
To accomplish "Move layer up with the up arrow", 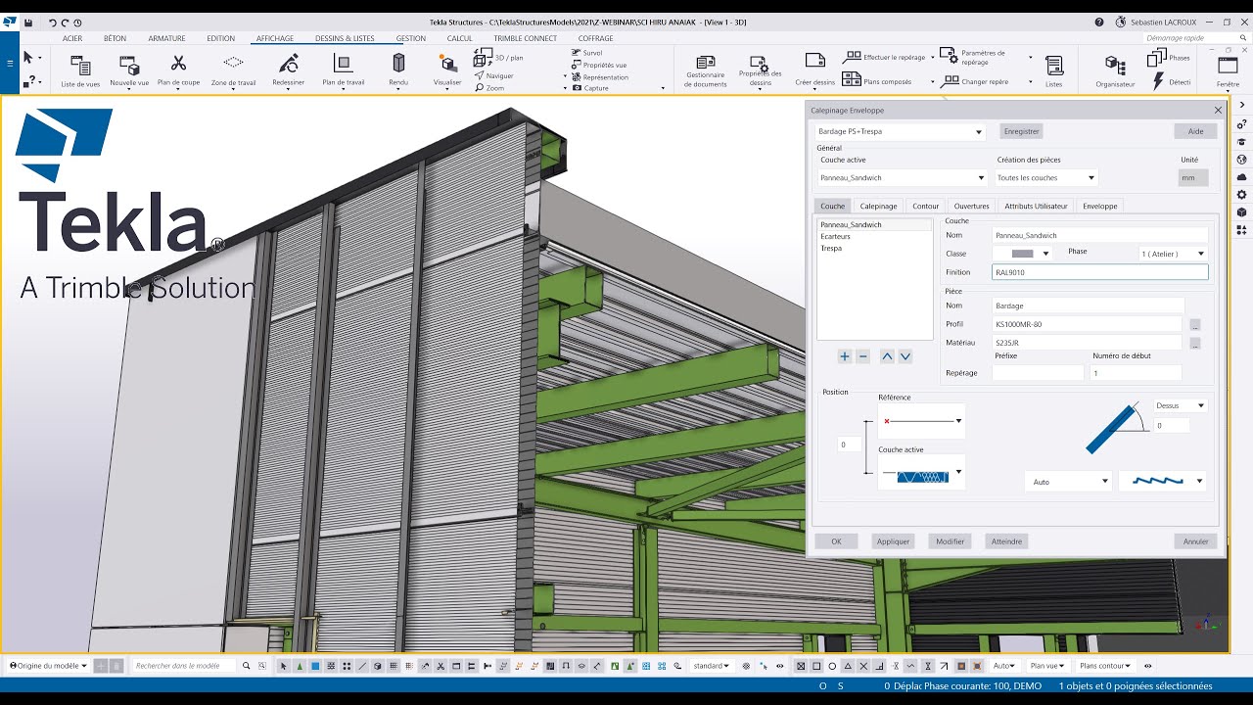I will tap(887, 356).
